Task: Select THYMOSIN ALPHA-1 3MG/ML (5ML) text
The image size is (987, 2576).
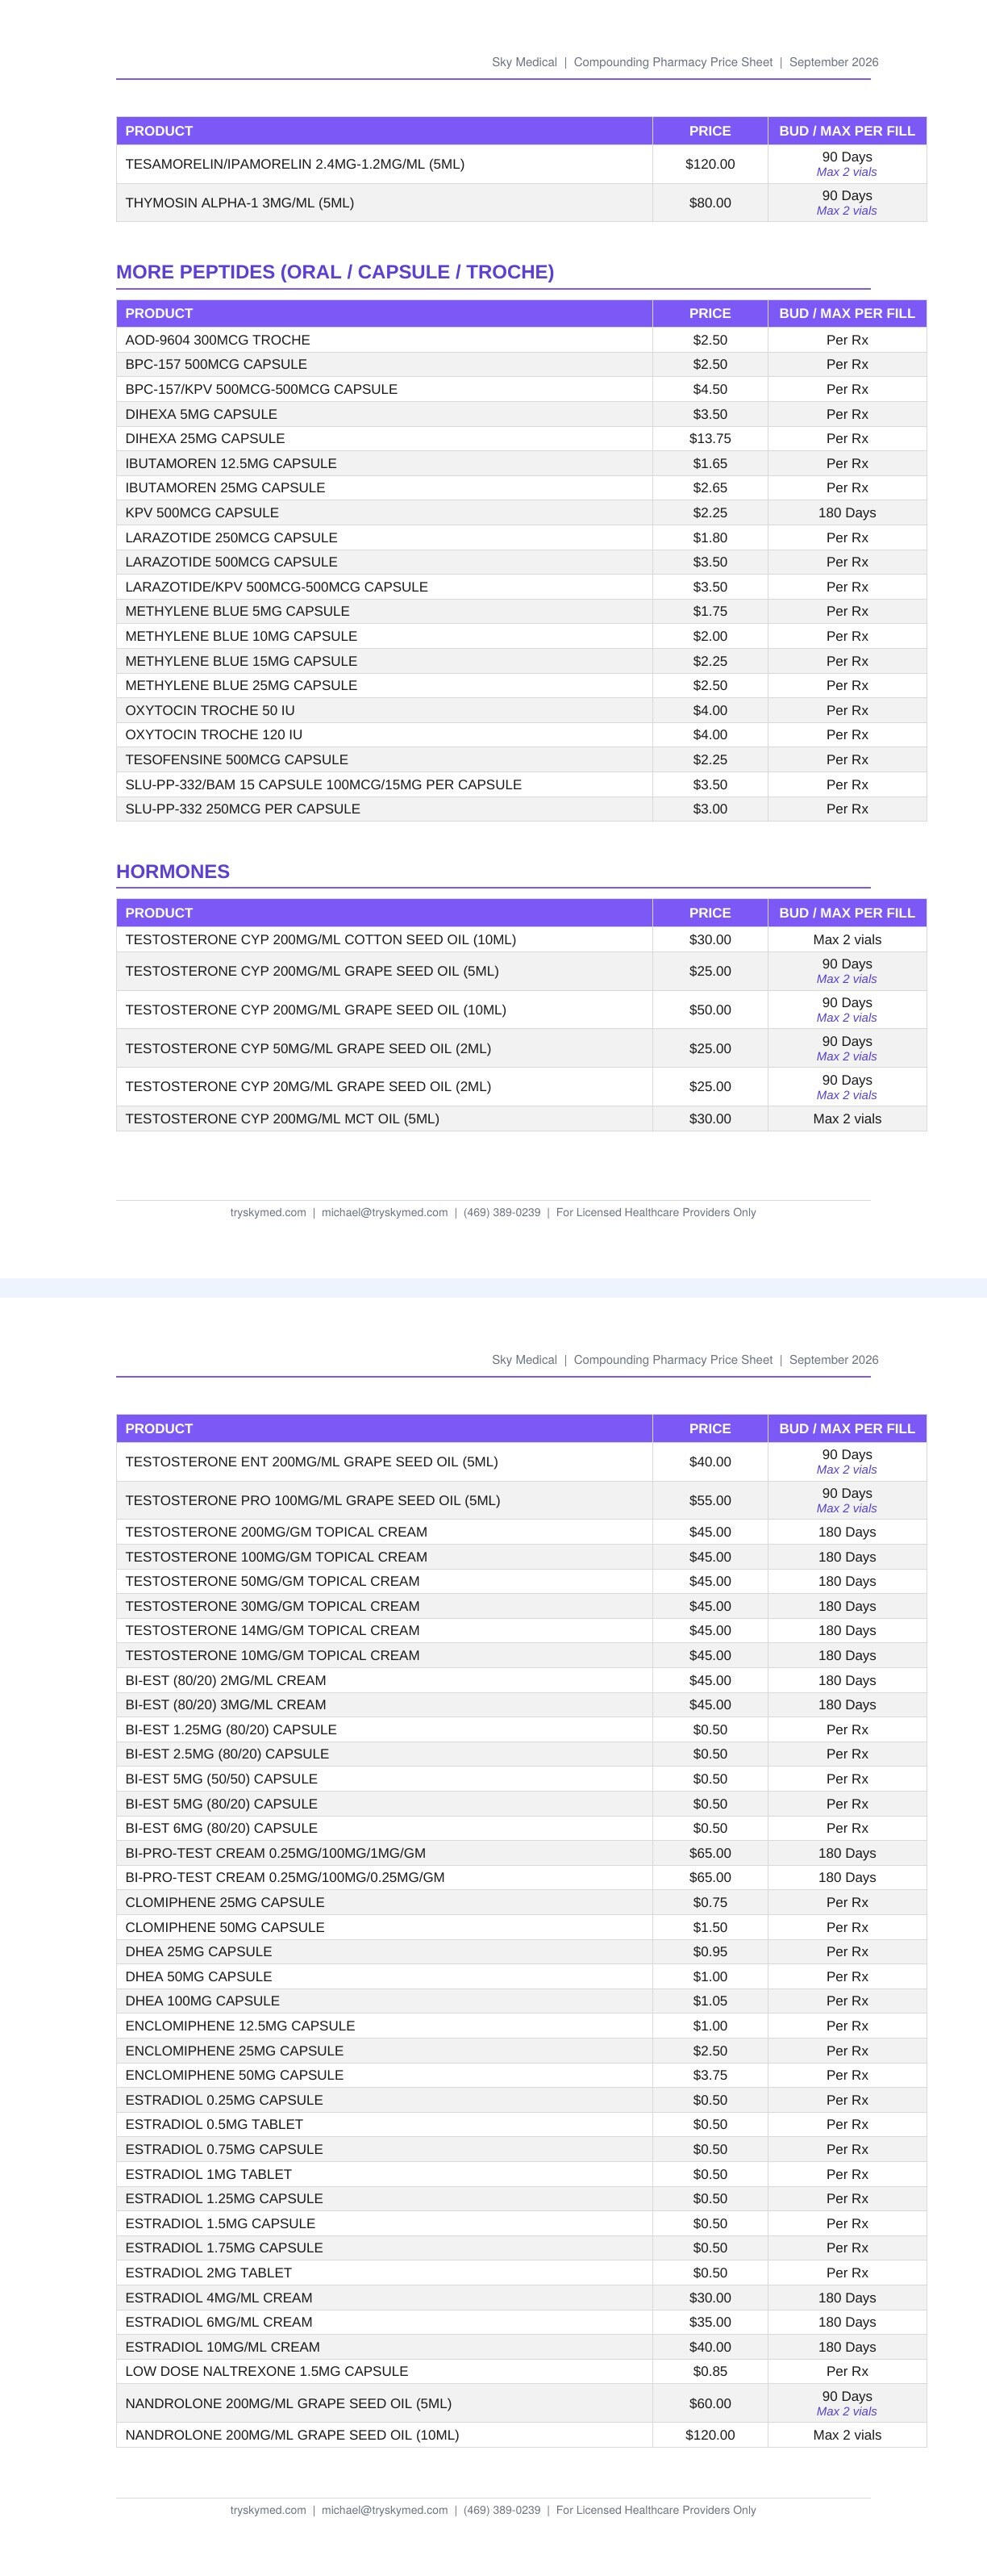Action: tap(239, 203)
